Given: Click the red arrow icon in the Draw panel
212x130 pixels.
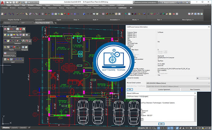Looking at the screenshot, I should (69, 14).
